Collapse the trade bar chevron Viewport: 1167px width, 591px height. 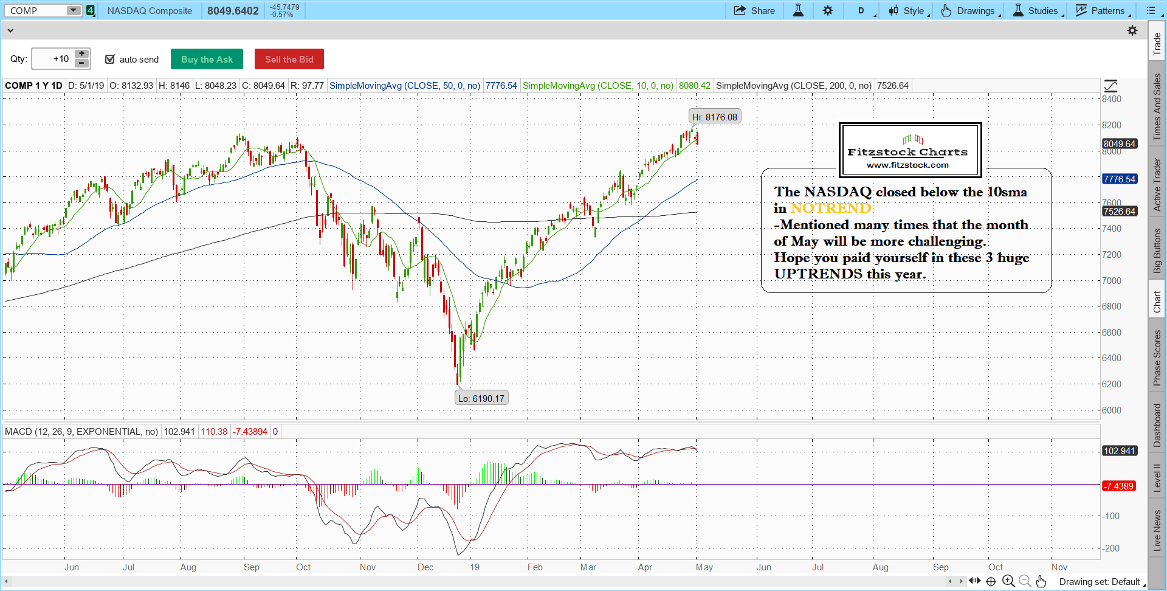(10, 30)
